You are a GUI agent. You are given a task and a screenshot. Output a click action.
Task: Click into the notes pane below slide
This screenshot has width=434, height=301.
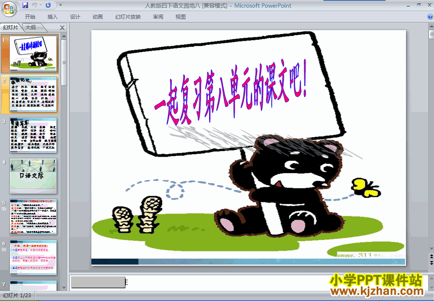(x=249, y=282)
